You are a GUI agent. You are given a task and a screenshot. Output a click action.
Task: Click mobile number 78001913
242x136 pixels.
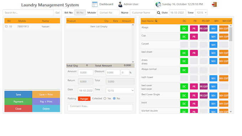tap(23, 27)
